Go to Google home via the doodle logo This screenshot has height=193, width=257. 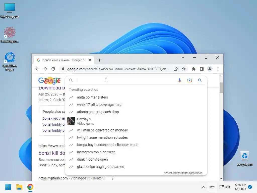[50, 81]
